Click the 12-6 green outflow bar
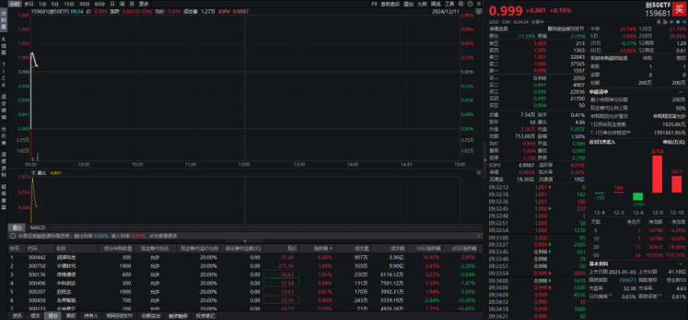 coord(638,197)
